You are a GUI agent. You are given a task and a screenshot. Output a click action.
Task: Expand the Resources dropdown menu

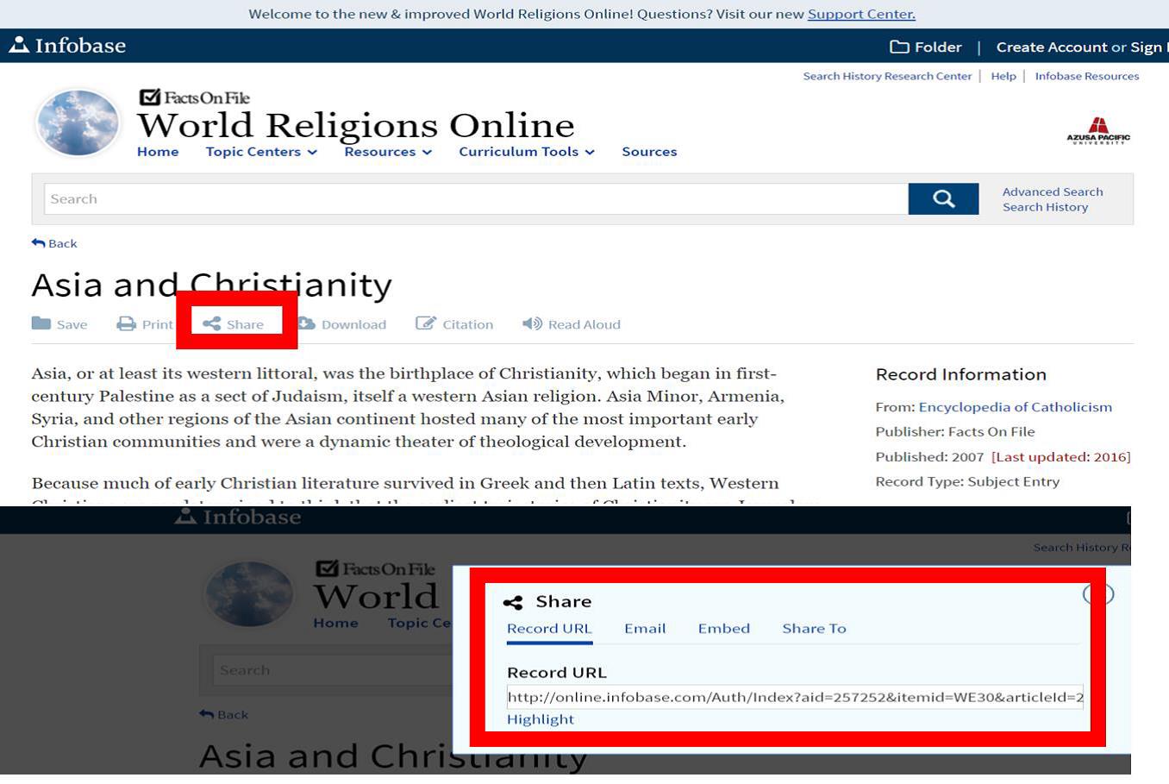[388, 152]
